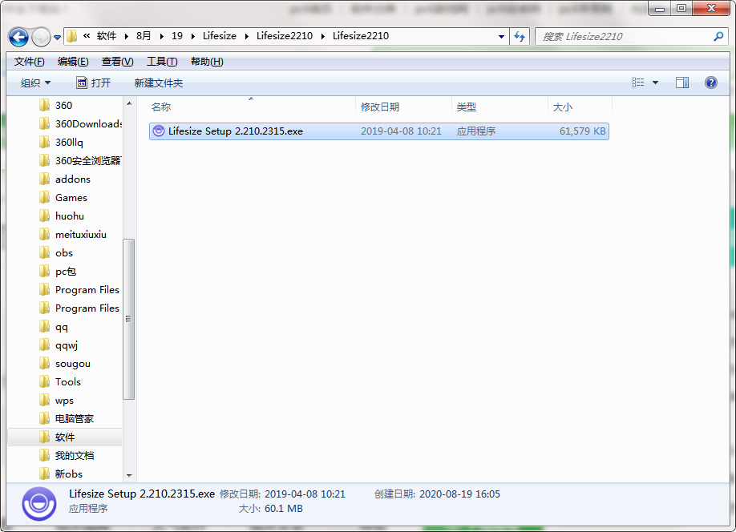Select the 新obs folder
The width and height of the screenshot is (736, 532).
[68, 474]
